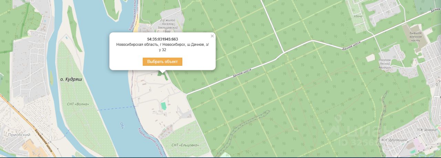Click the "Удача" settlement label
Screen dimensions: 441x158
(358, 16)
